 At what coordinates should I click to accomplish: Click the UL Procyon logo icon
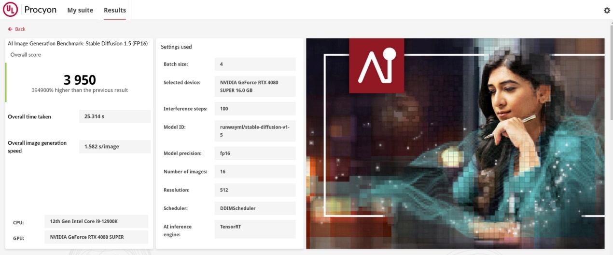coord(11,10)
